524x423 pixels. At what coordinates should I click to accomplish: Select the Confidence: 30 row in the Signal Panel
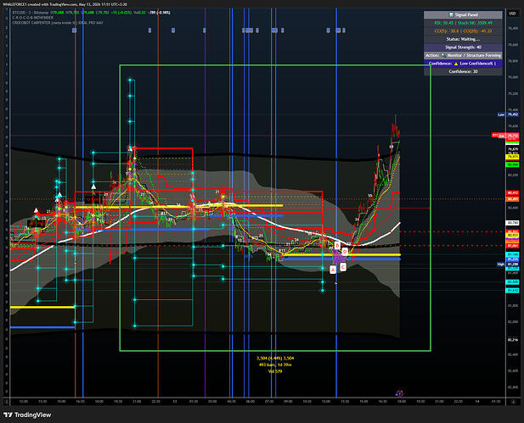tap(463, 71)
